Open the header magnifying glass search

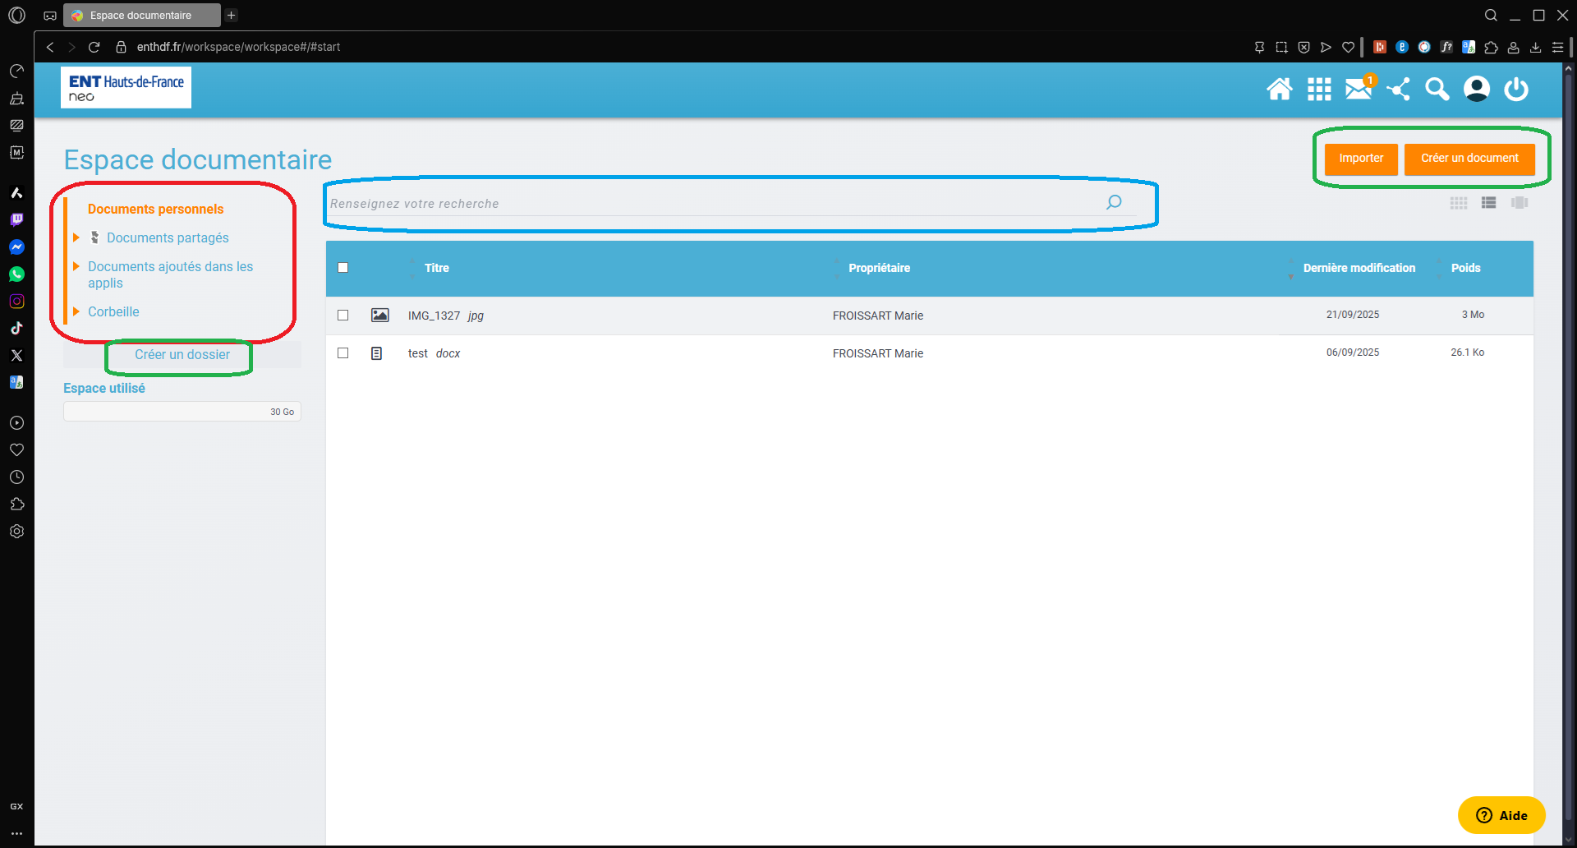click(x=1437, y=89)
